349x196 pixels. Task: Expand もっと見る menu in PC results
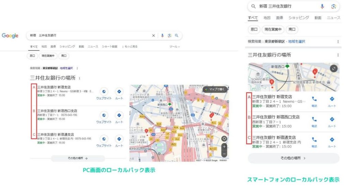[130, 46]
